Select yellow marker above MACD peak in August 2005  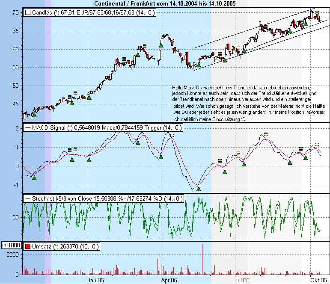pyautogui.click(x=266, y=134)
